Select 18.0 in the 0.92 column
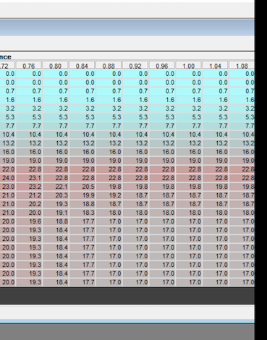This screenshot has width=267, height=340. click(x=136, y=213)
